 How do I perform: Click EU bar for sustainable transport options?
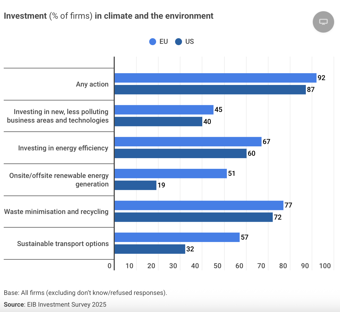(x=177, y=237)
